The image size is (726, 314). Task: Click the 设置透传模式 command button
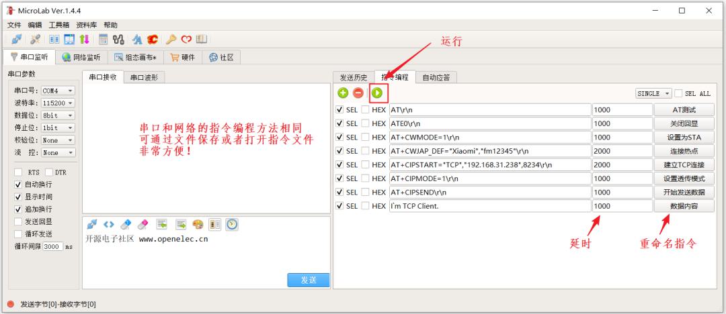click(684, 178)
